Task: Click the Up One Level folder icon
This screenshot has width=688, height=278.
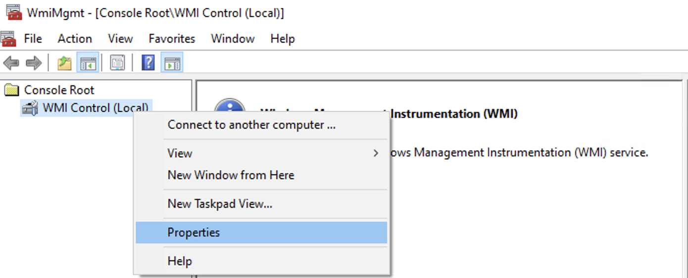Action: click(x=64, y=63)
